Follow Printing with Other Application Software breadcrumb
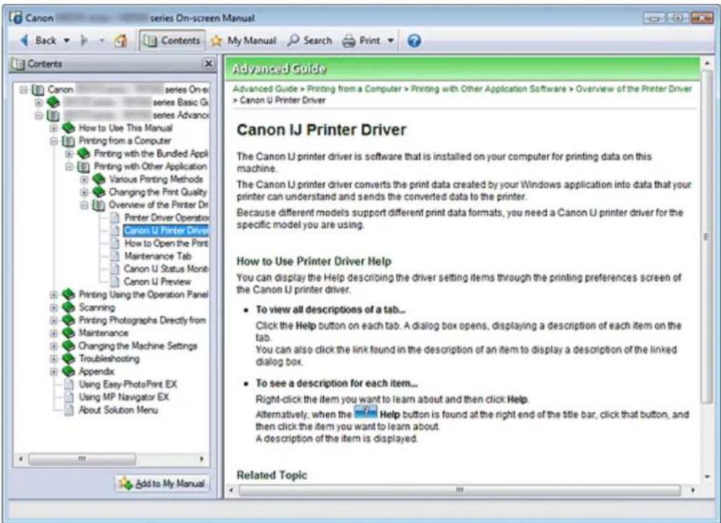Screen dimensions: 721x523 [x=488, y=89]
